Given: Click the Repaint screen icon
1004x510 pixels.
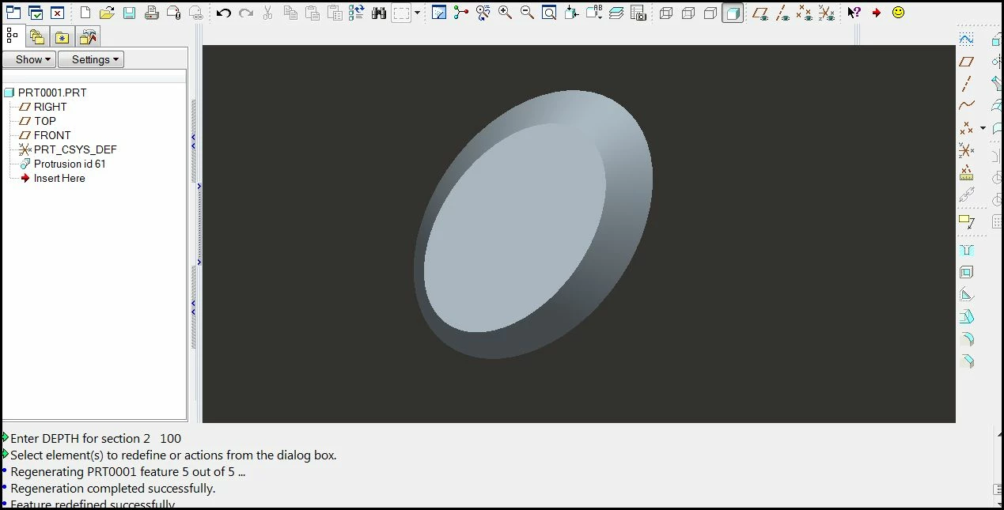Looking at the screenshot, I should pos(439,13).
